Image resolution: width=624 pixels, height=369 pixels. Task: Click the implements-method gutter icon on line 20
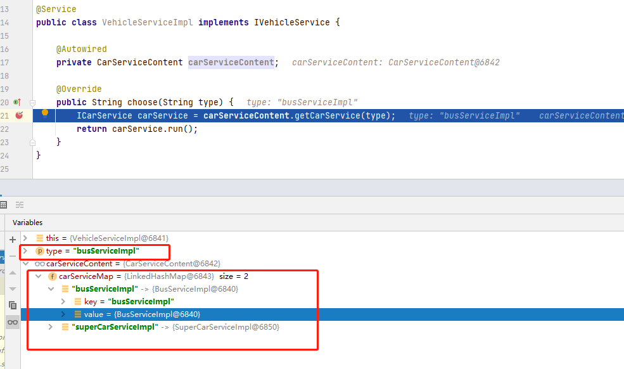17,102
